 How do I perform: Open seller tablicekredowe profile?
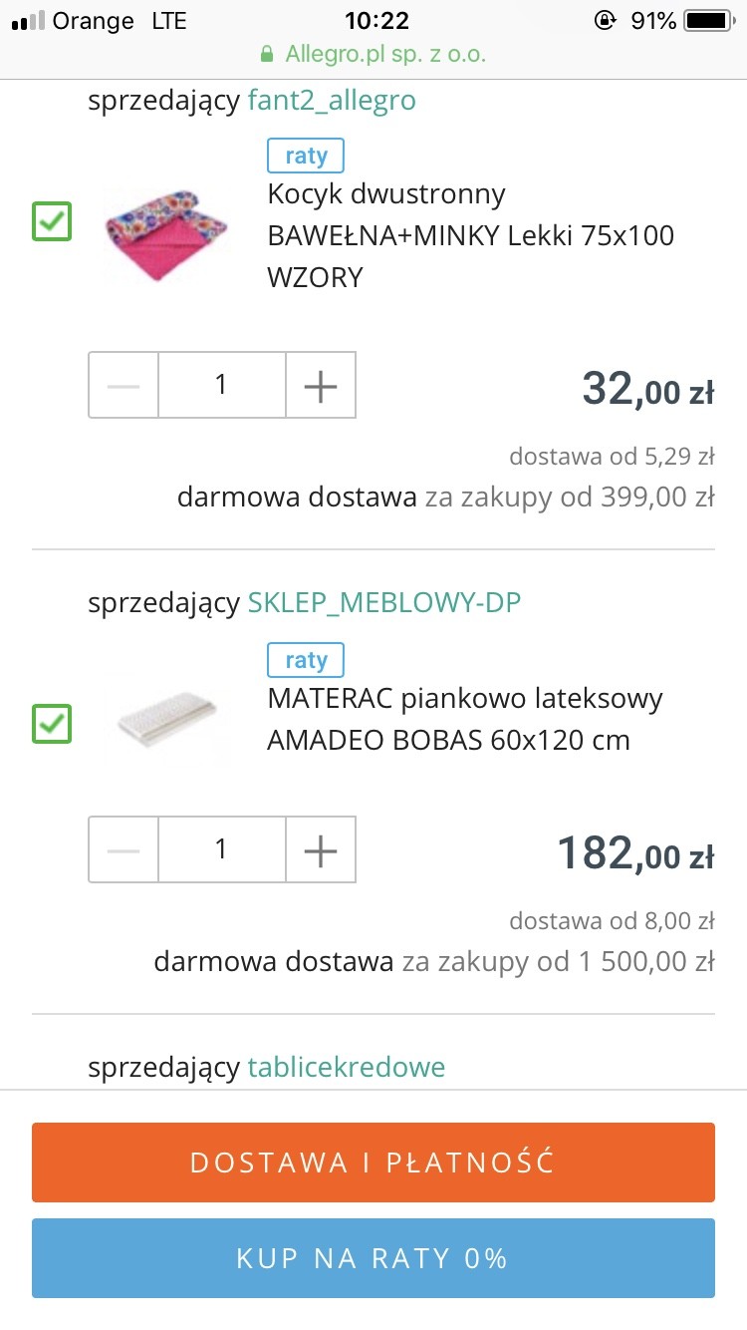[x=346, y=1068]
